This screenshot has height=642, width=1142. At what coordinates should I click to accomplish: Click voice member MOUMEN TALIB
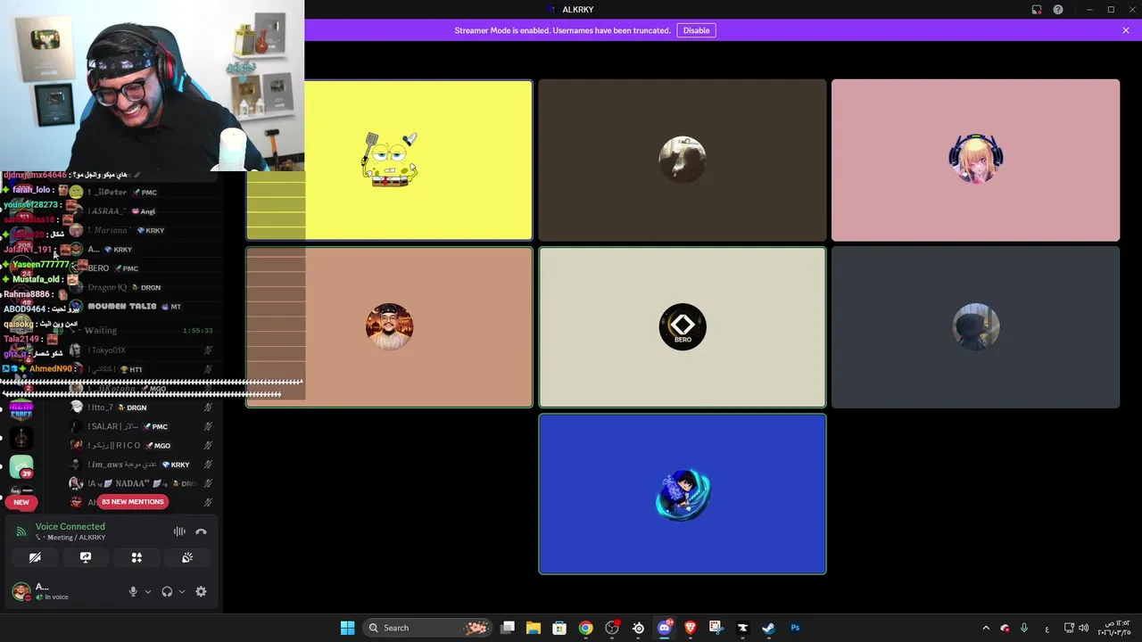[x=143, y=306]
